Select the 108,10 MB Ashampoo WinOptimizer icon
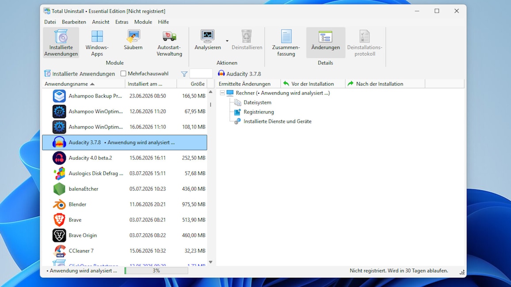Screen dimensions: 511x287 tap(59, 127)
